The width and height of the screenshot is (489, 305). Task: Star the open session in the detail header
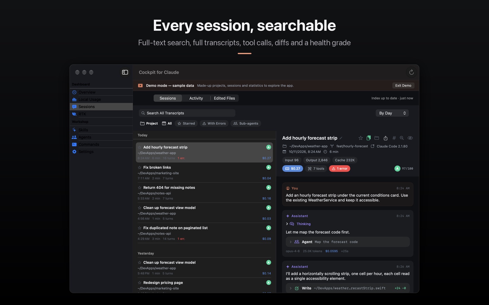tap(361, 138)
